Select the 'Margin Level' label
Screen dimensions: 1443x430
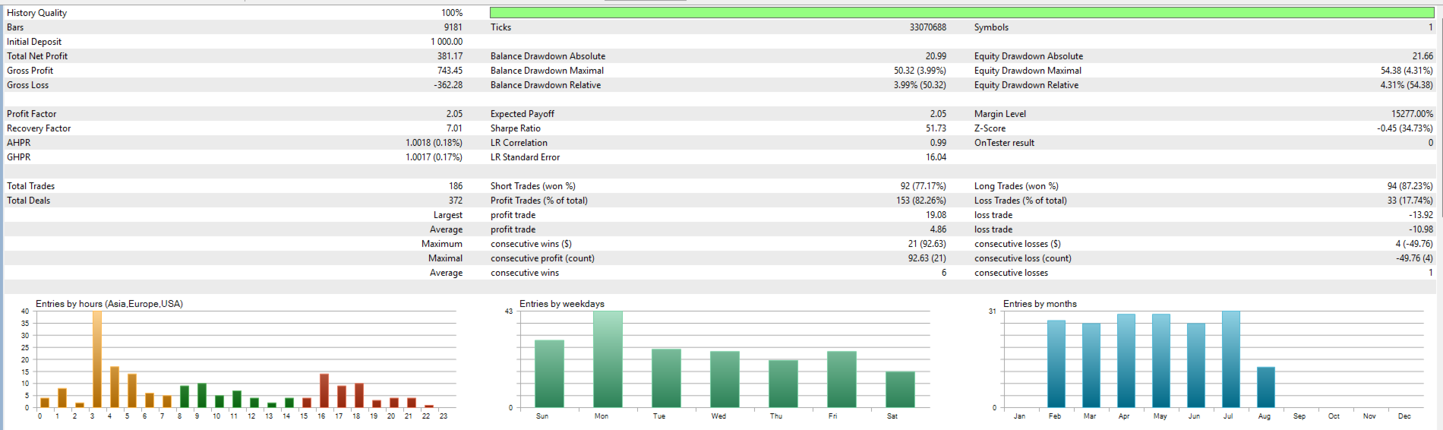pos(1000,114)
